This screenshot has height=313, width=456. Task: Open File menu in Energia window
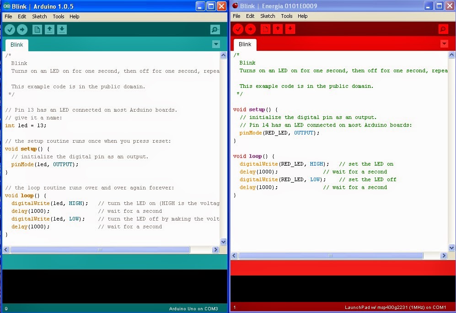coord(237,16)
